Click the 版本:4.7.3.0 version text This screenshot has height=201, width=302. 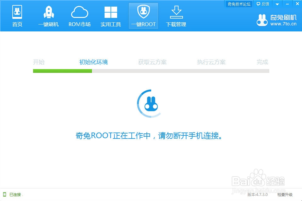[x=258, y=195]
